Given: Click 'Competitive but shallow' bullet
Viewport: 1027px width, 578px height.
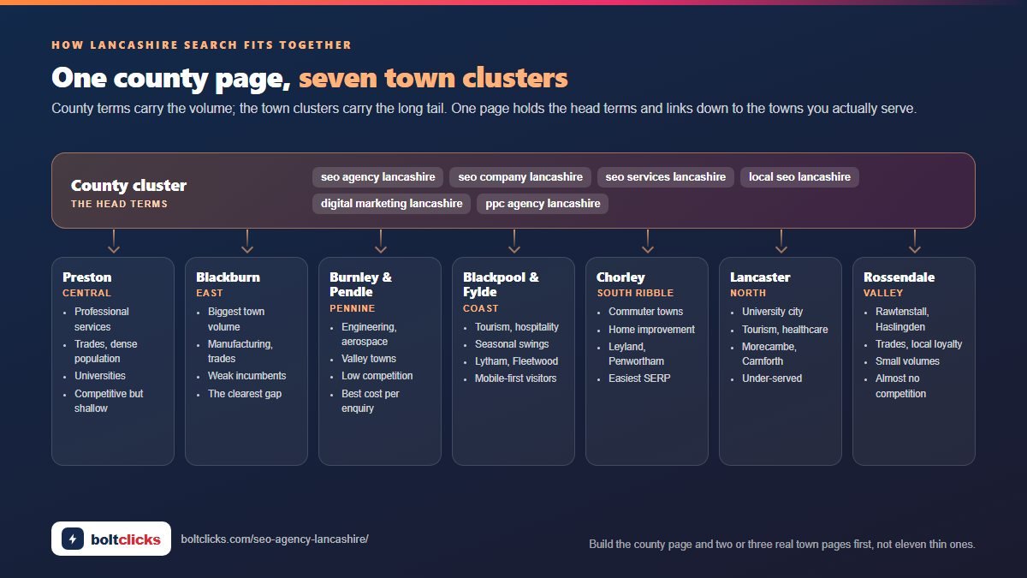Looking at the screenshot, I should (x=109, y=402).
